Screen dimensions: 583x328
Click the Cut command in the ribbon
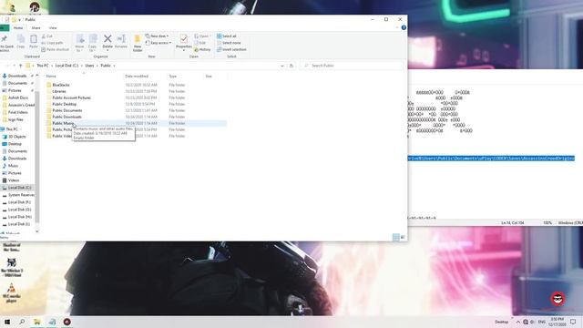(x=47, y=36)
